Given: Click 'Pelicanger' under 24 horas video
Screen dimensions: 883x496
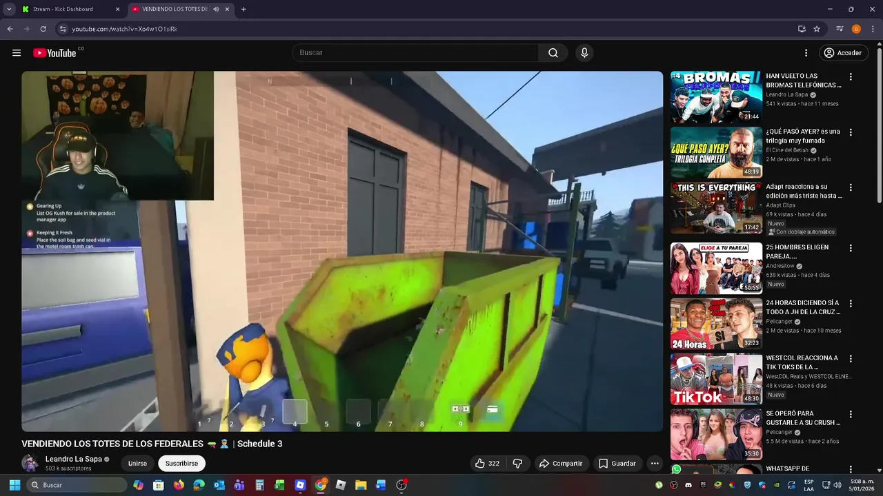Looking at the screenshot, I should (x=780, y=322).
